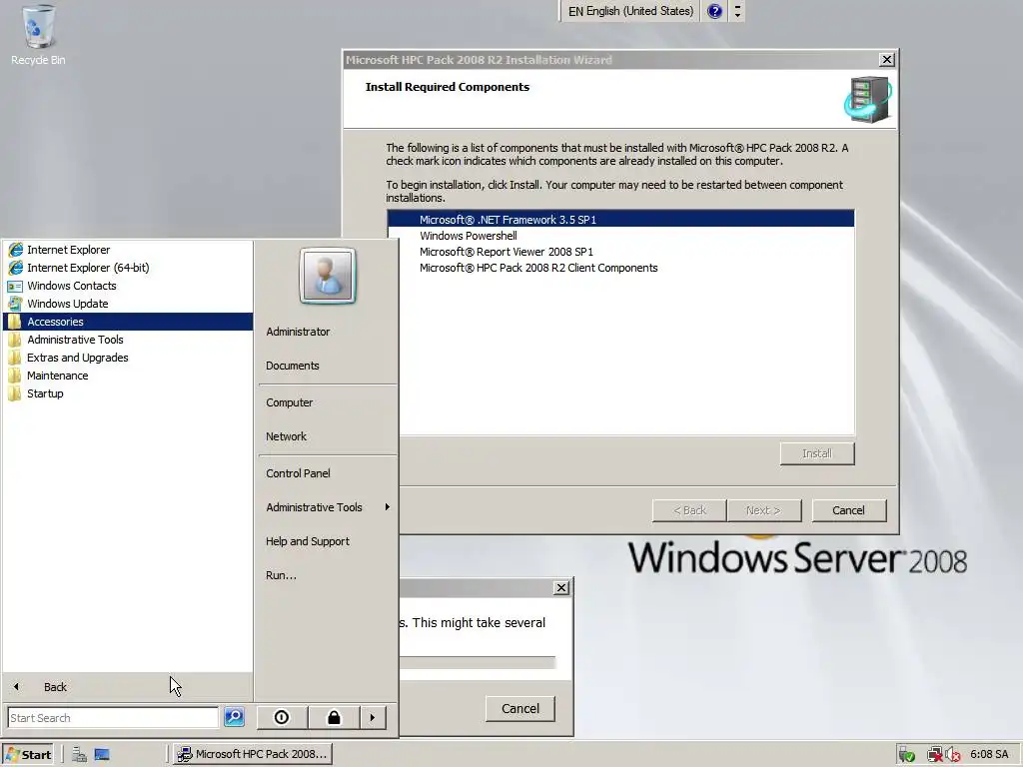Close the small progress dialog window

pos(561,587)
